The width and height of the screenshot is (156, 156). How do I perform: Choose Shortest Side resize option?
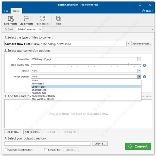pyautogui.click(x=86, y=90)
